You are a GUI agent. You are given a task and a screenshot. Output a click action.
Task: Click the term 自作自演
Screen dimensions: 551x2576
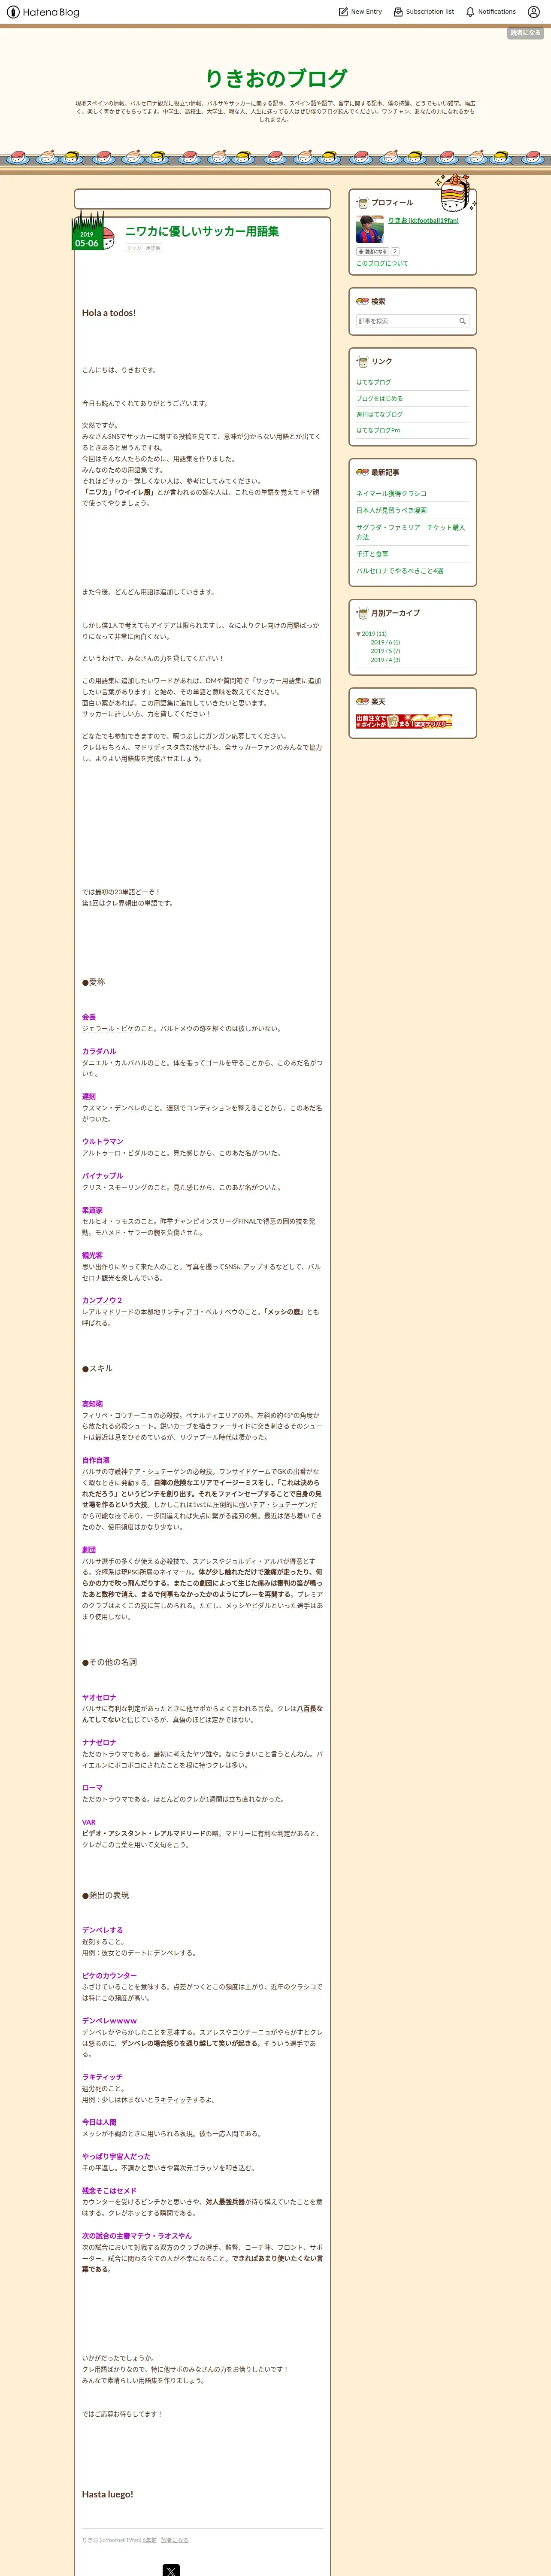(96, 1460)
